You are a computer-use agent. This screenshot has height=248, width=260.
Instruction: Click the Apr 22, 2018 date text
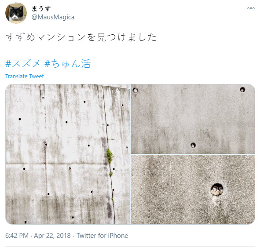click(52, 236)
